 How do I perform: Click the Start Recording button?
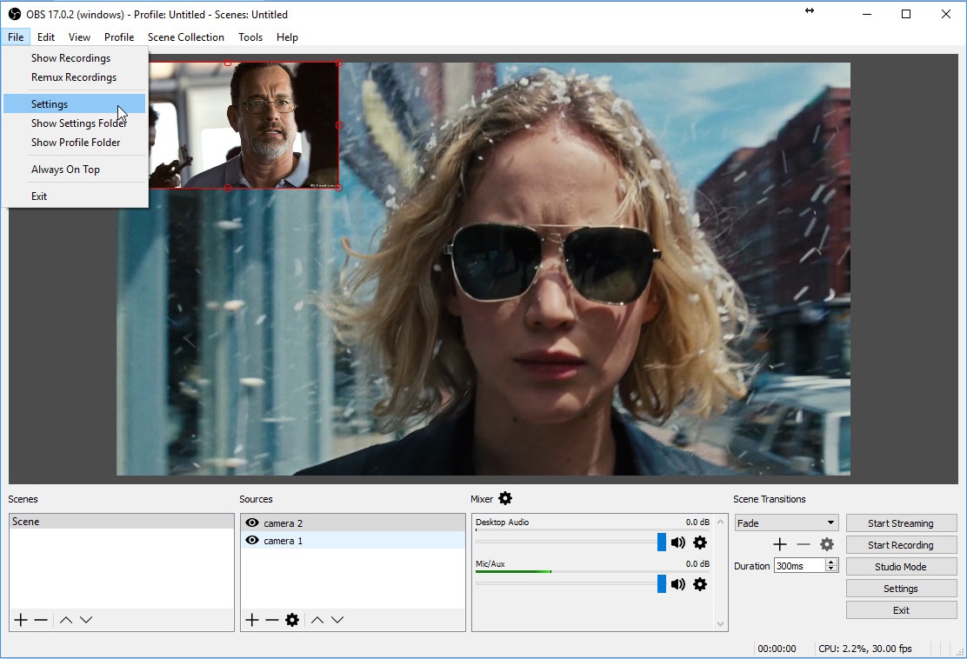coord(901,545)
